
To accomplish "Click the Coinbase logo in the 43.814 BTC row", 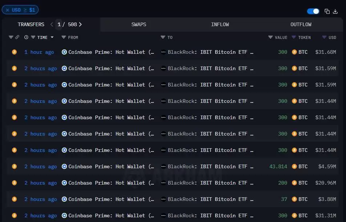I will (64, 166).
